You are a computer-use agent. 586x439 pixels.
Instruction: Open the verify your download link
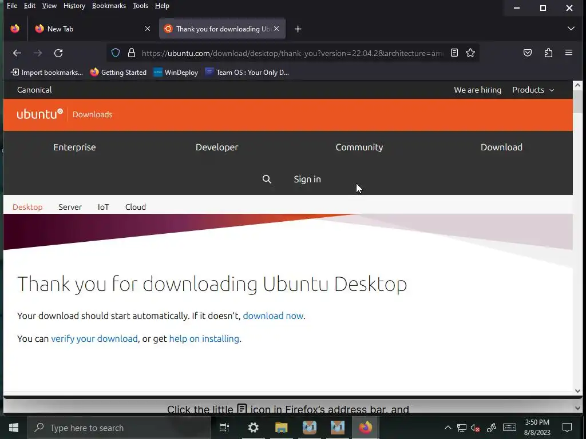click(x=94, y=338)
